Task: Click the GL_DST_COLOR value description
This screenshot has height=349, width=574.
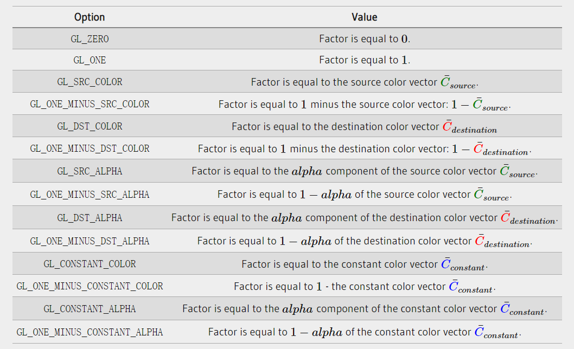Action: point(365,127)
